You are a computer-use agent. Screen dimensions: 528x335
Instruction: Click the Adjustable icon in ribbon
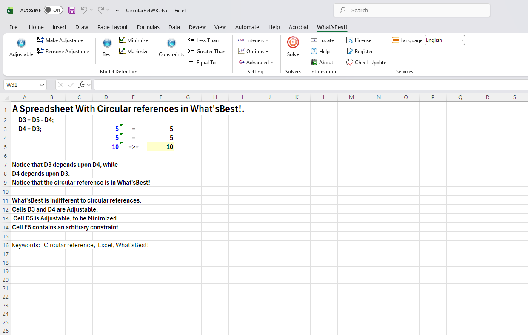coord(21,44)
